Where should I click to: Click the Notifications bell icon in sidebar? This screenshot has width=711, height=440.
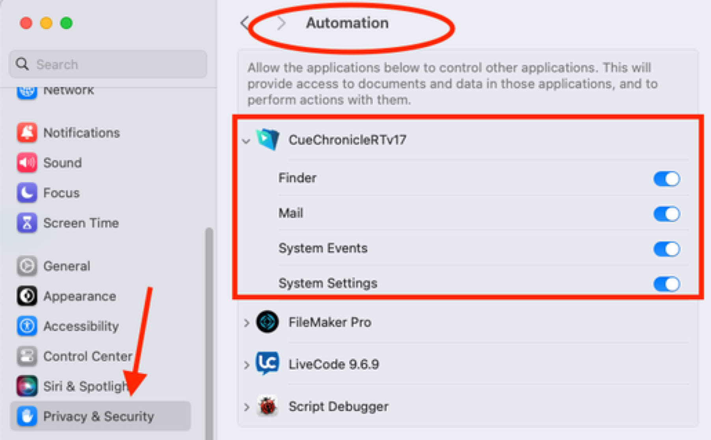27,133
